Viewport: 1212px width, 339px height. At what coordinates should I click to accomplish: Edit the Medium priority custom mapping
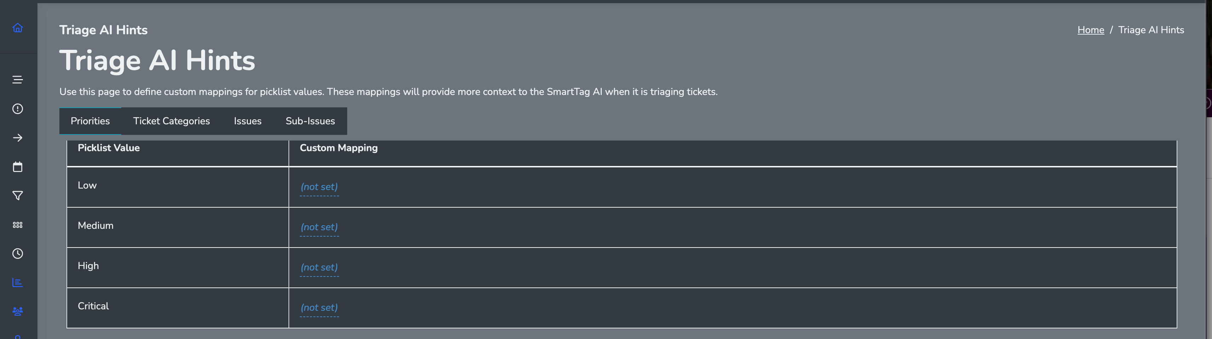tap(319, 227)
